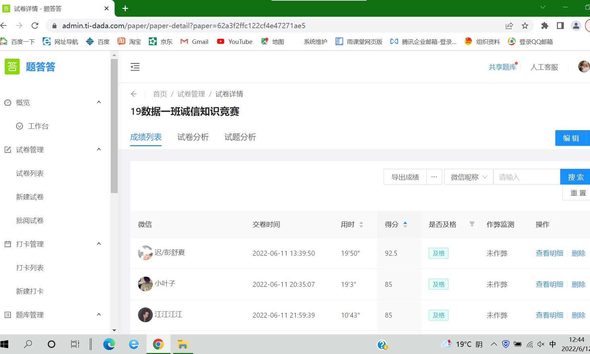The width and height of the screenshot is (590, 354).
Task: Collapse the 打卡管理 sidebar section
Action: click(99, 244)
